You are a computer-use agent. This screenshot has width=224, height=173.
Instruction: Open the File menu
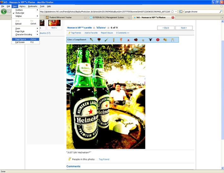tap(3, 6)
